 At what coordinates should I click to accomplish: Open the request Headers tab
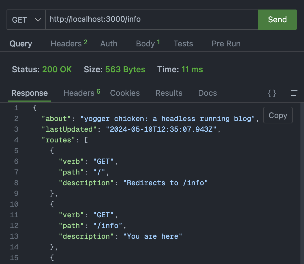[x=66, y=44]
